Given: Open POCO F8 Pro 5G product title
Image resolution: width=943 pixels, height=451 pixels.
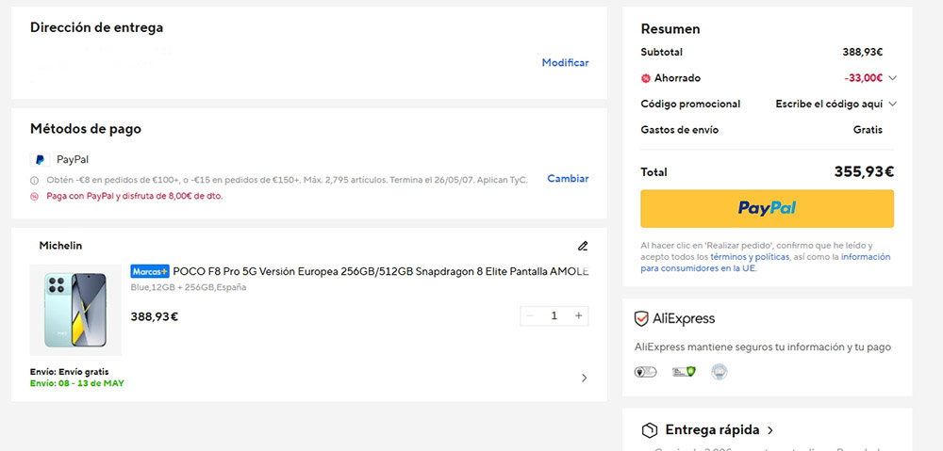Looking at the screenshot, I should 381,271.
